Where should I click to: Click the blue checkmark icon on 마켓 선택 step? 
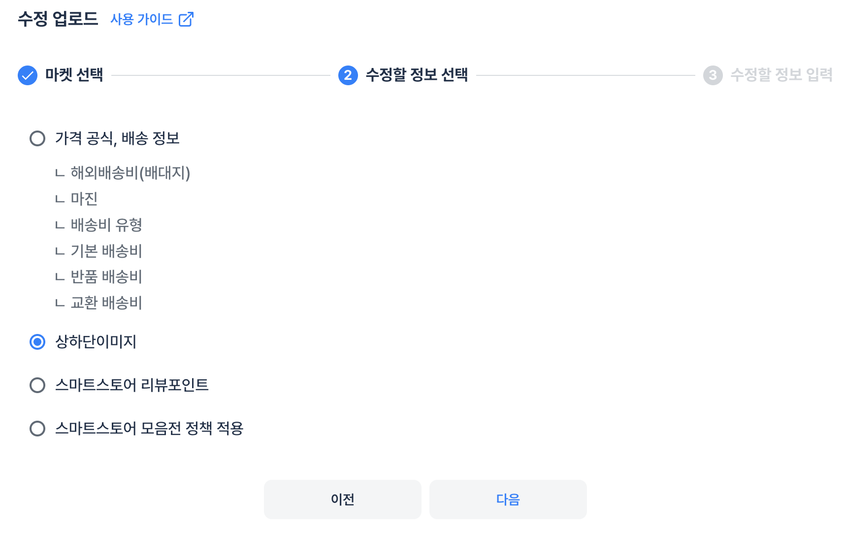28,75
